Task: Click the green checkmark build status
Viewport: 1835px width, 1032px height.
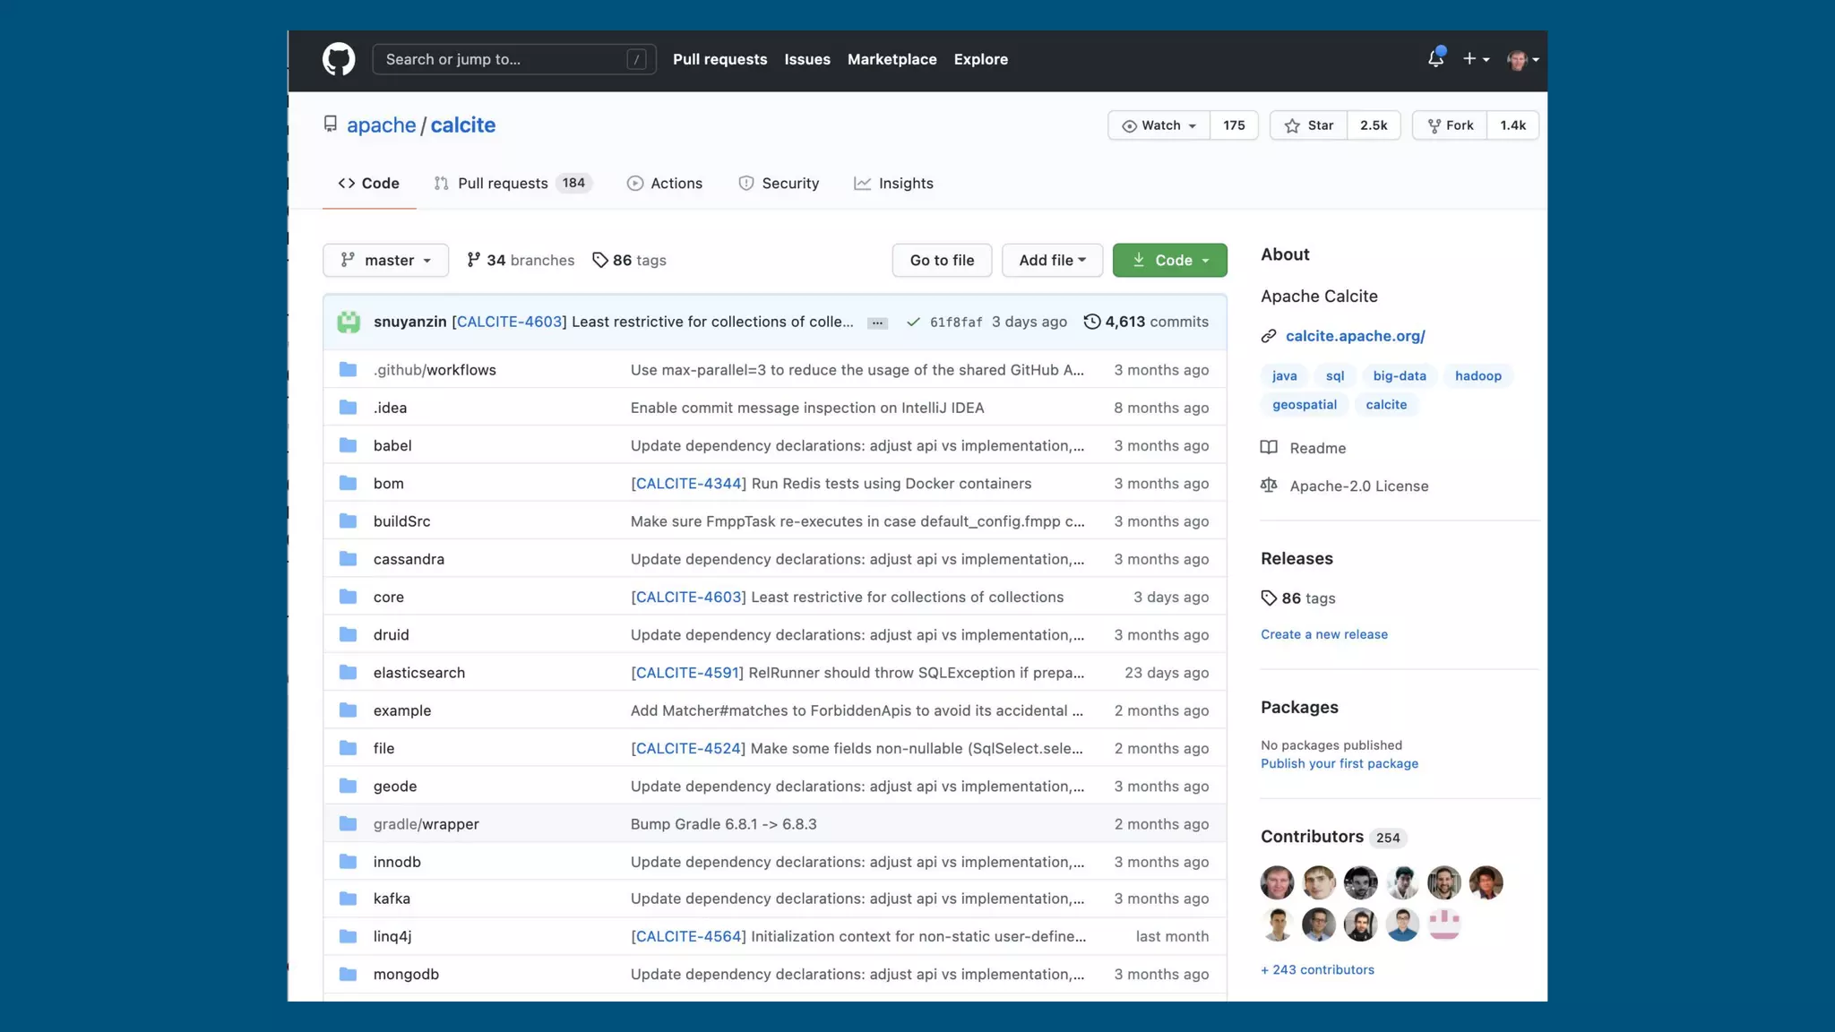Action: click(x=913, y=322)
